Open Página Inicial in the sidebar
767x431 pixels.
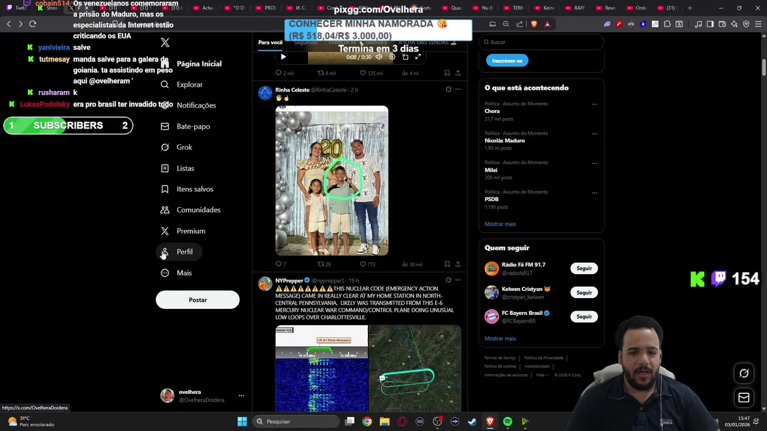(x=192, y=63)
